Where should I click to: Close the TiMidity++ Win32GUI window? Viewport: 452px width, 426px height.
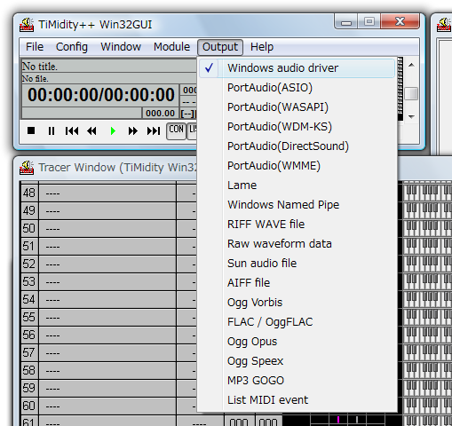[400, 21]
